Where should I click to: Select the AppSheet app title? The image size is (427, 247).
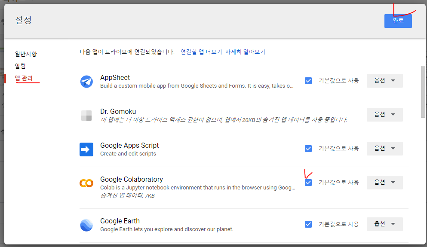[x=115, y=77]
